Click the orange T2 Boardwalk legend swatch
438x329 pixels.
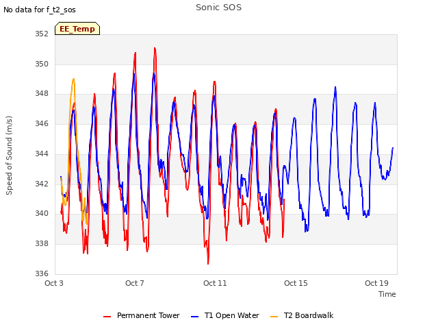[274, 317]
